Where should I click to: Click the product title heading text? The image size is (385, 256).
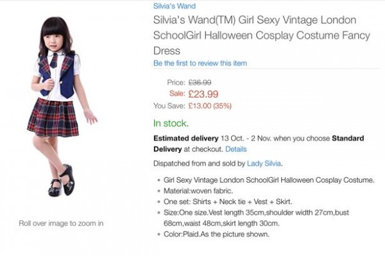pyautogui.click(x=262, y=35)
